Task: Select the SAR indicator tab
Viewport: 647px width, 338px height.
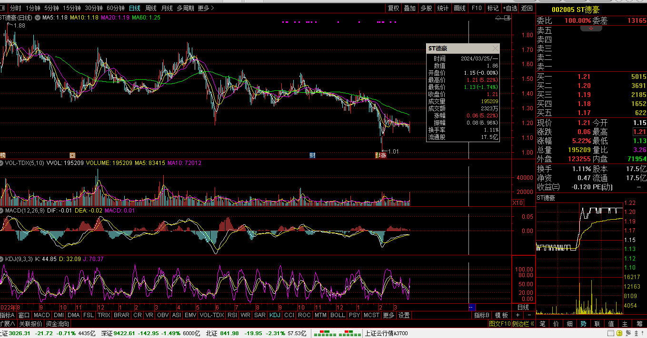Action: pos(260,315)
